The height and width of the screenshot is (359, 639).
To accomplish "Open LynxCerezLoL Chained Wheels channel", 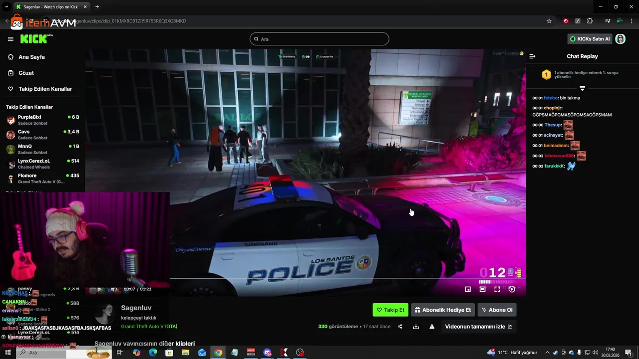I will pos(42,164).
